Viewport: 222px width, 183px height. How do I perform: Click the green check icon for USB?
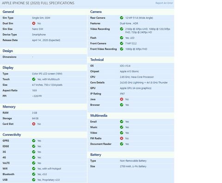(x=34, y=180)
